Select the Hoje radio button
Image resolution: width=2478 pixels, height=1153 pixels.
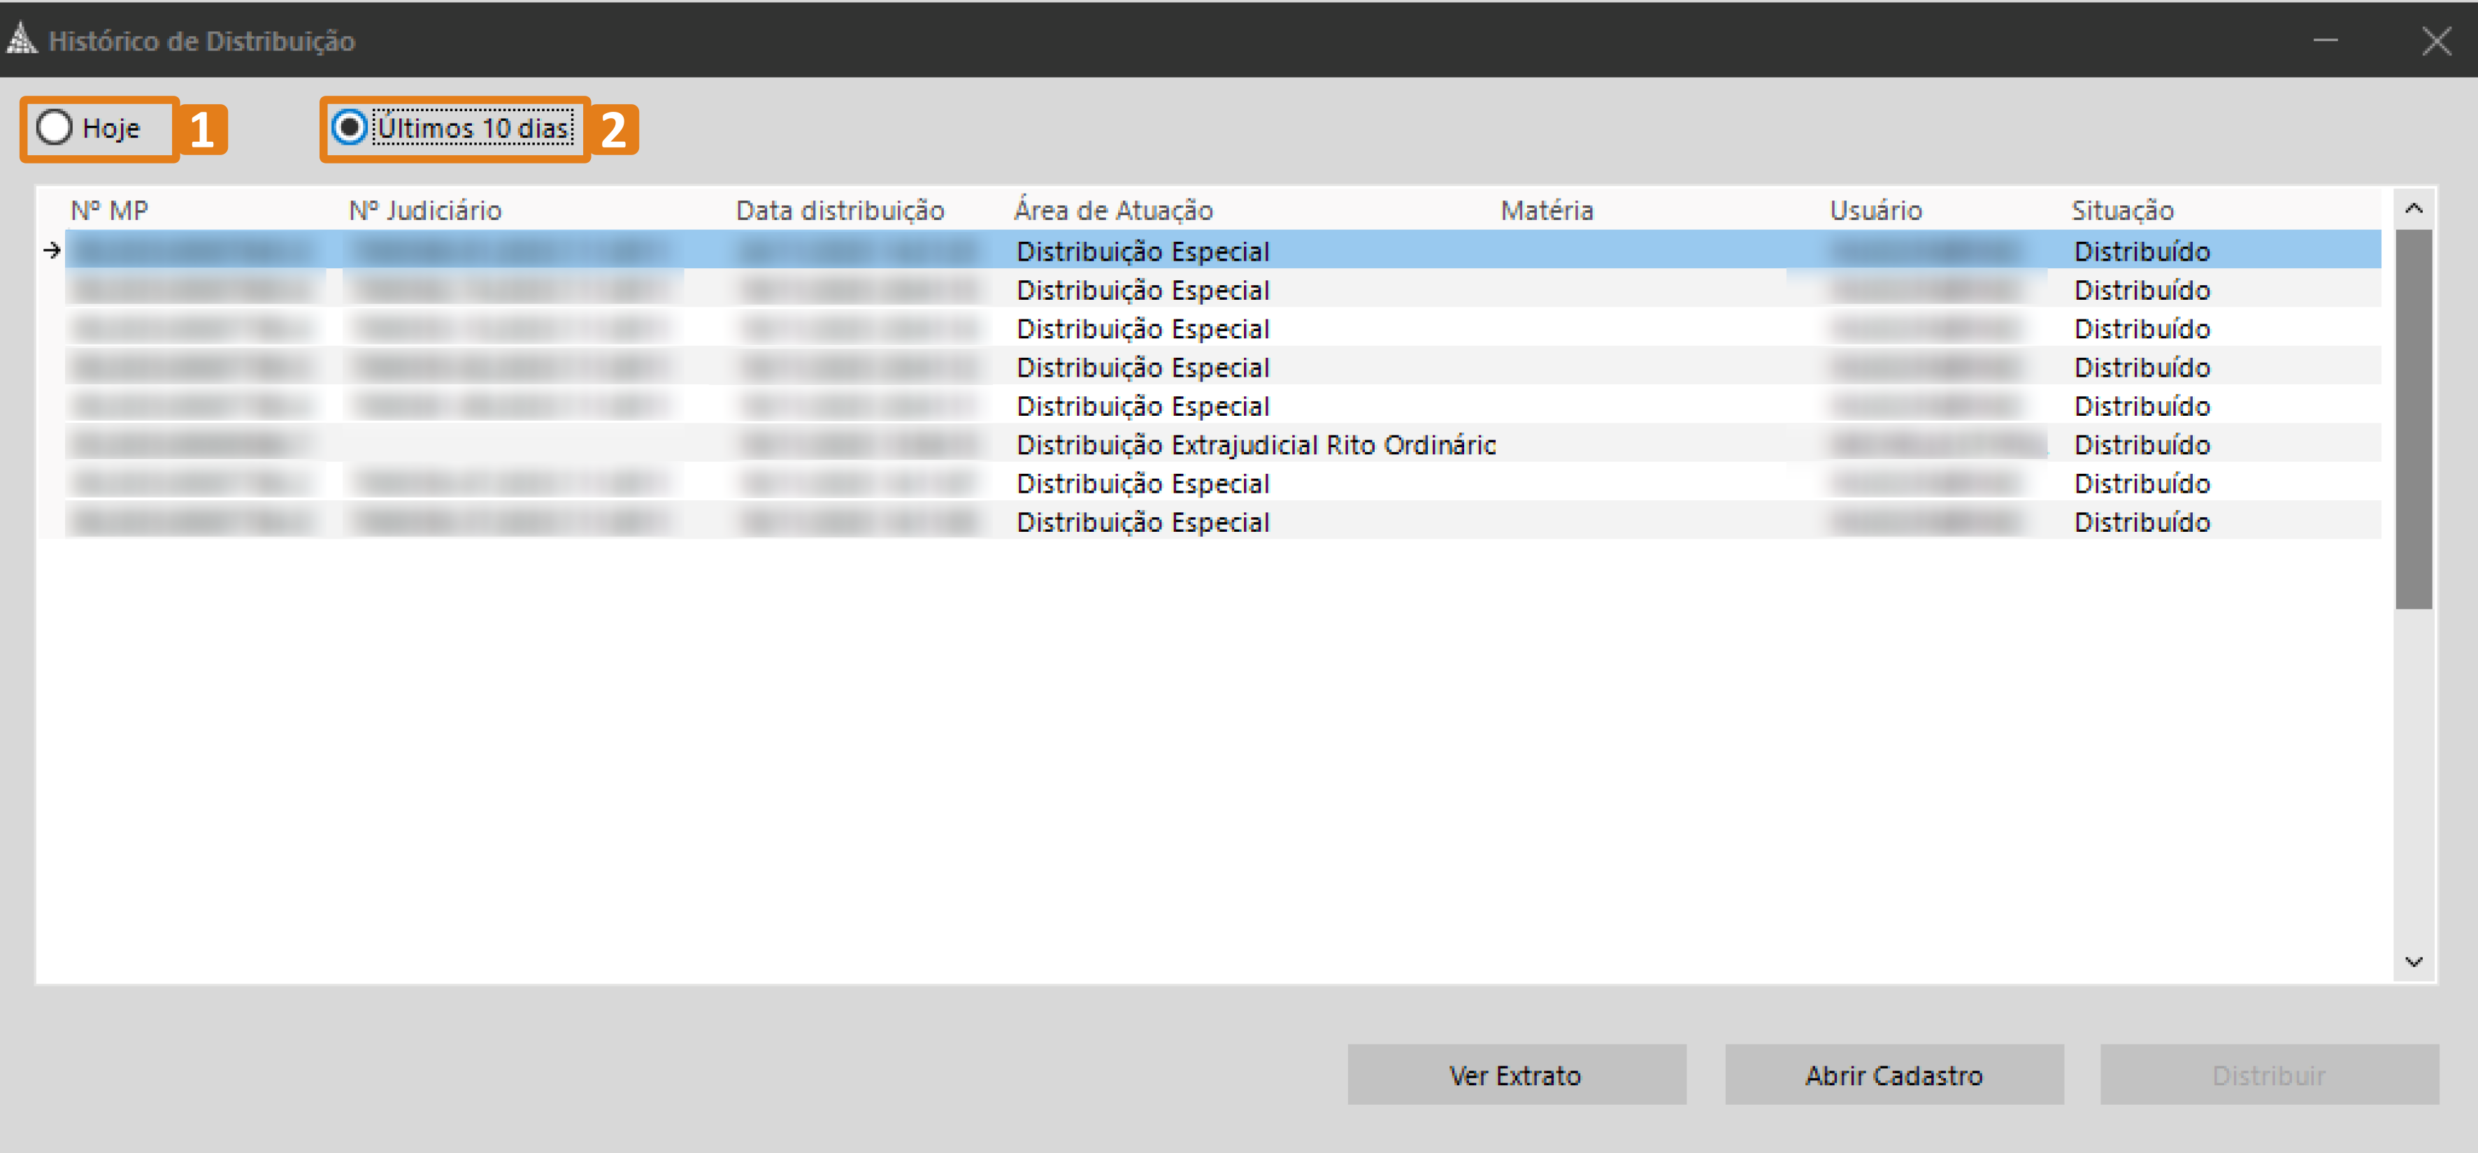tap(55, 128)
